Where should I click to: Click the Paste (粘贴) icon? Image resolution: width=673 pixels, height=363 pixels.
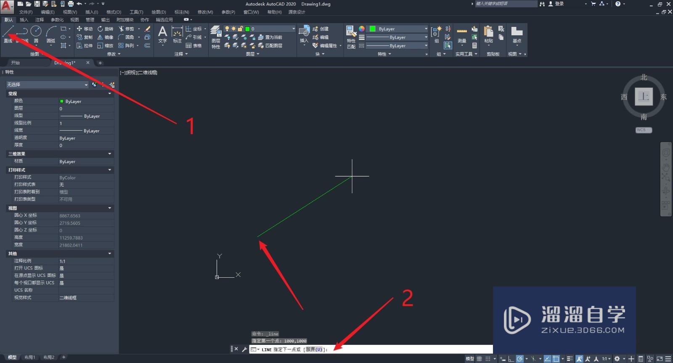click(488, 34)
